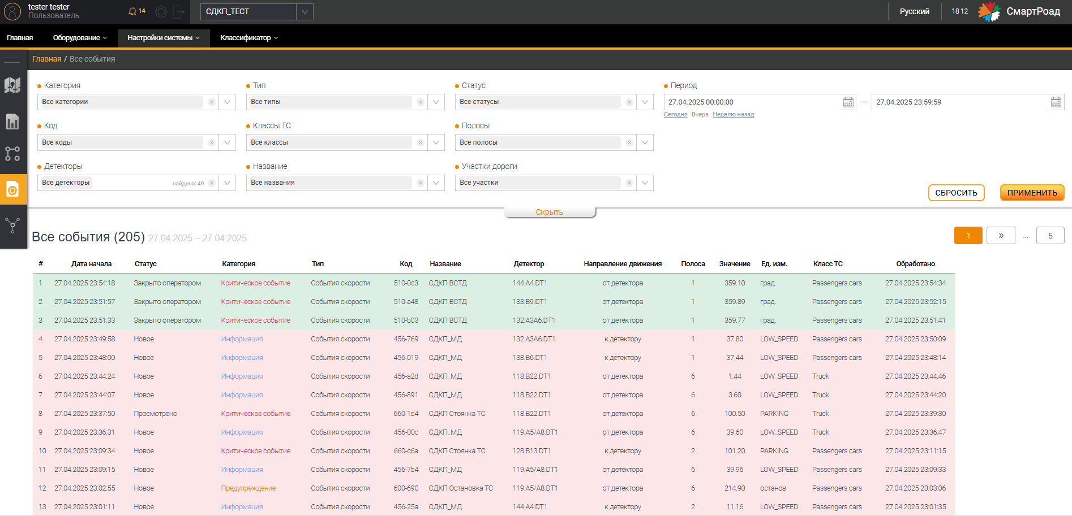
Task: Select event row with code 510-0c3
Action: (494, 283)
